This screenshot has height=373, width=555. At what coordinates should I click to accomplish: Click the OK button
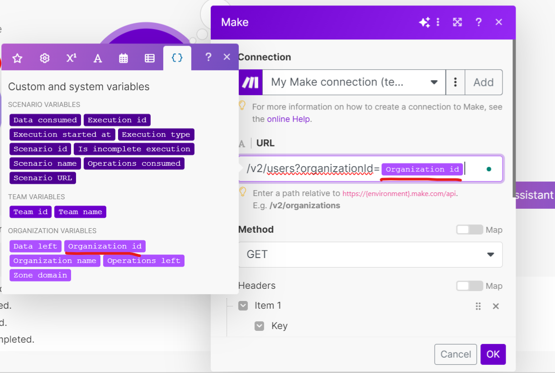pos(493,354)
